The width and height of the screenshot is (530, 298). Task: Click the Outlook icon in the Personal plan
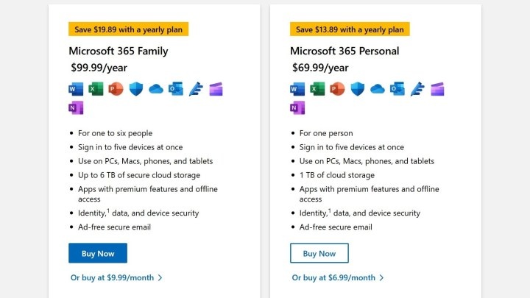pos(397,90)
